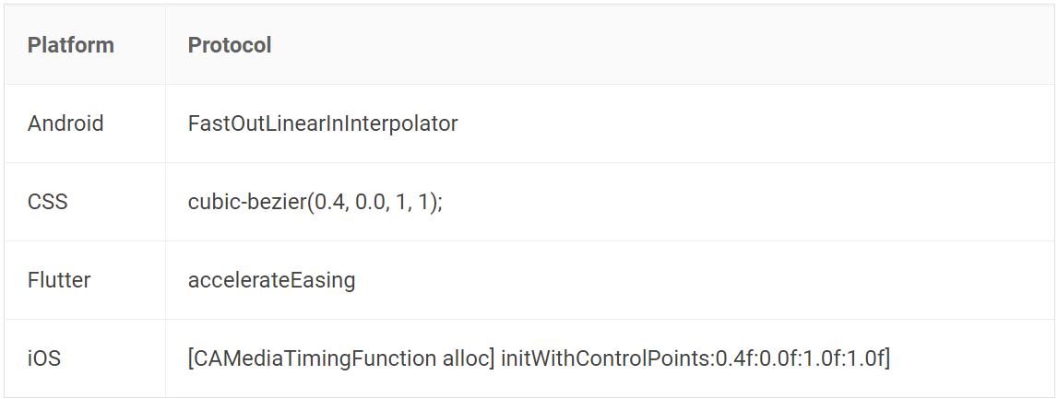Select the Android platform cell
Screen dimensions: 1058x399
pos(85,123)
